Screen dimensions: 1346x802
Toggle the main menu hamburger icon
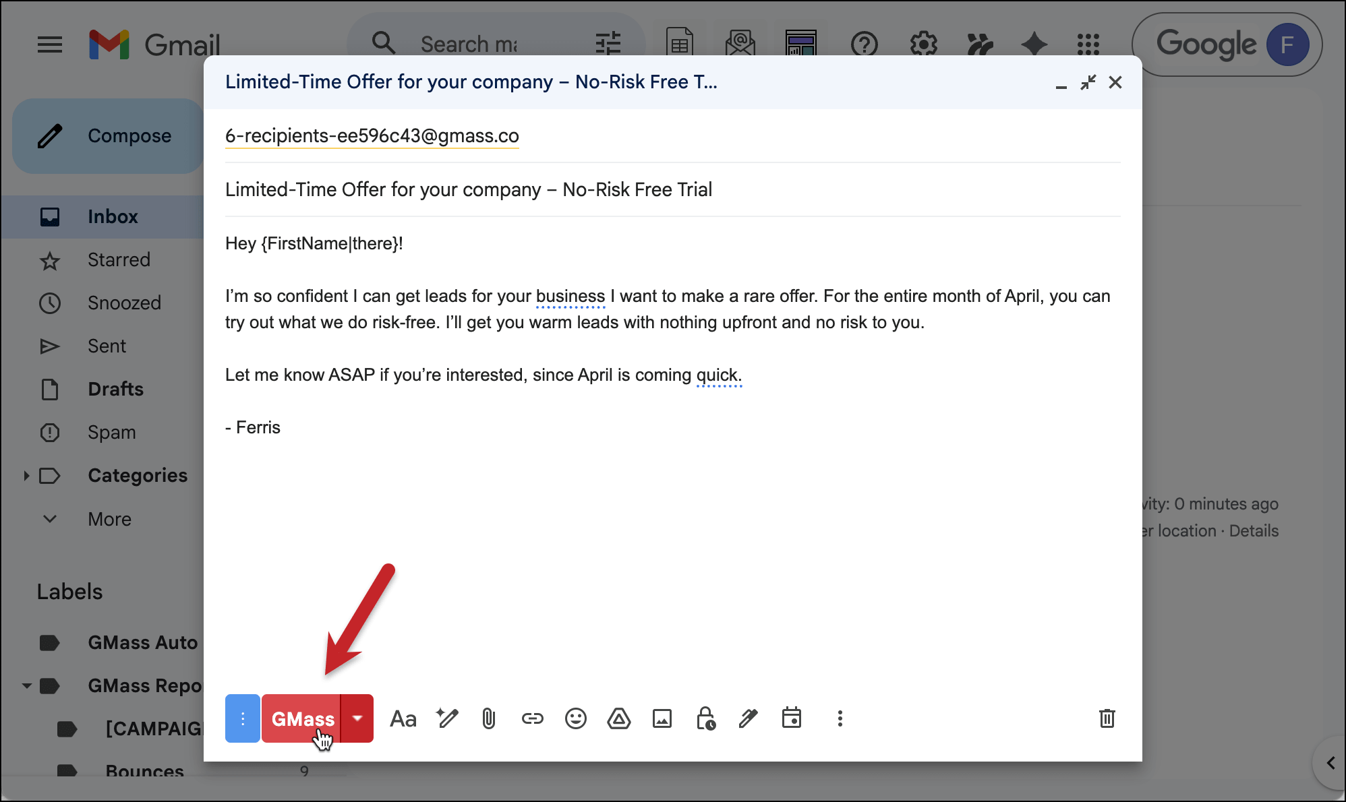tap(50, 45)
